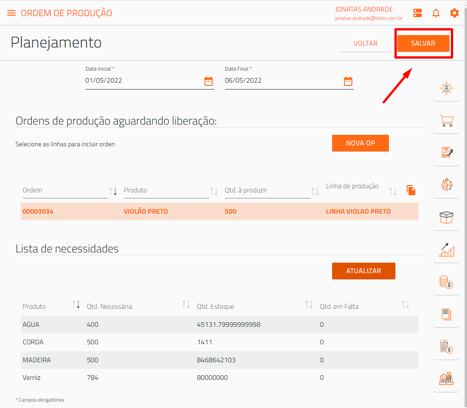Open the hamburger navigation menu
The height and width of the screenshot is (408, 467).
[x=12, y=13]
